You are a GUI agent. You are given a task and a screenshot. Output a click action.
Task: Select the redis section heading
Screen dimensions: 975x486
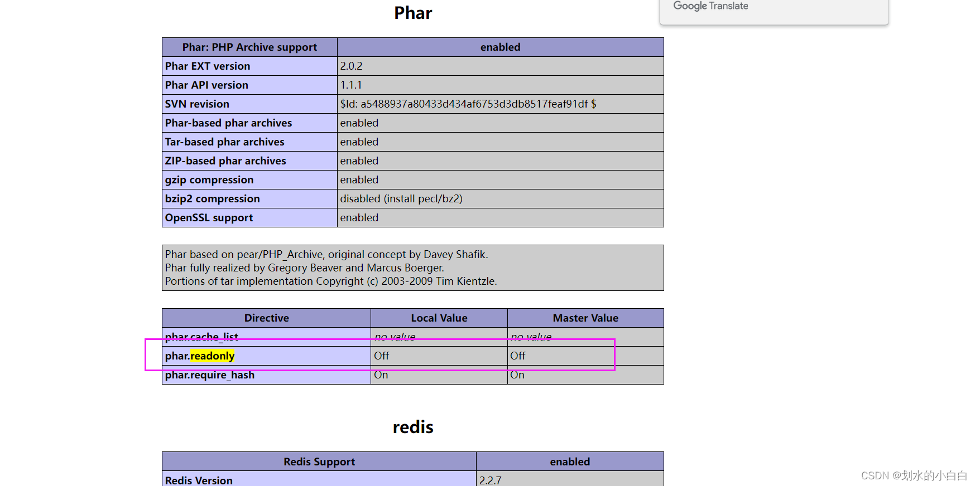point(413,427)
